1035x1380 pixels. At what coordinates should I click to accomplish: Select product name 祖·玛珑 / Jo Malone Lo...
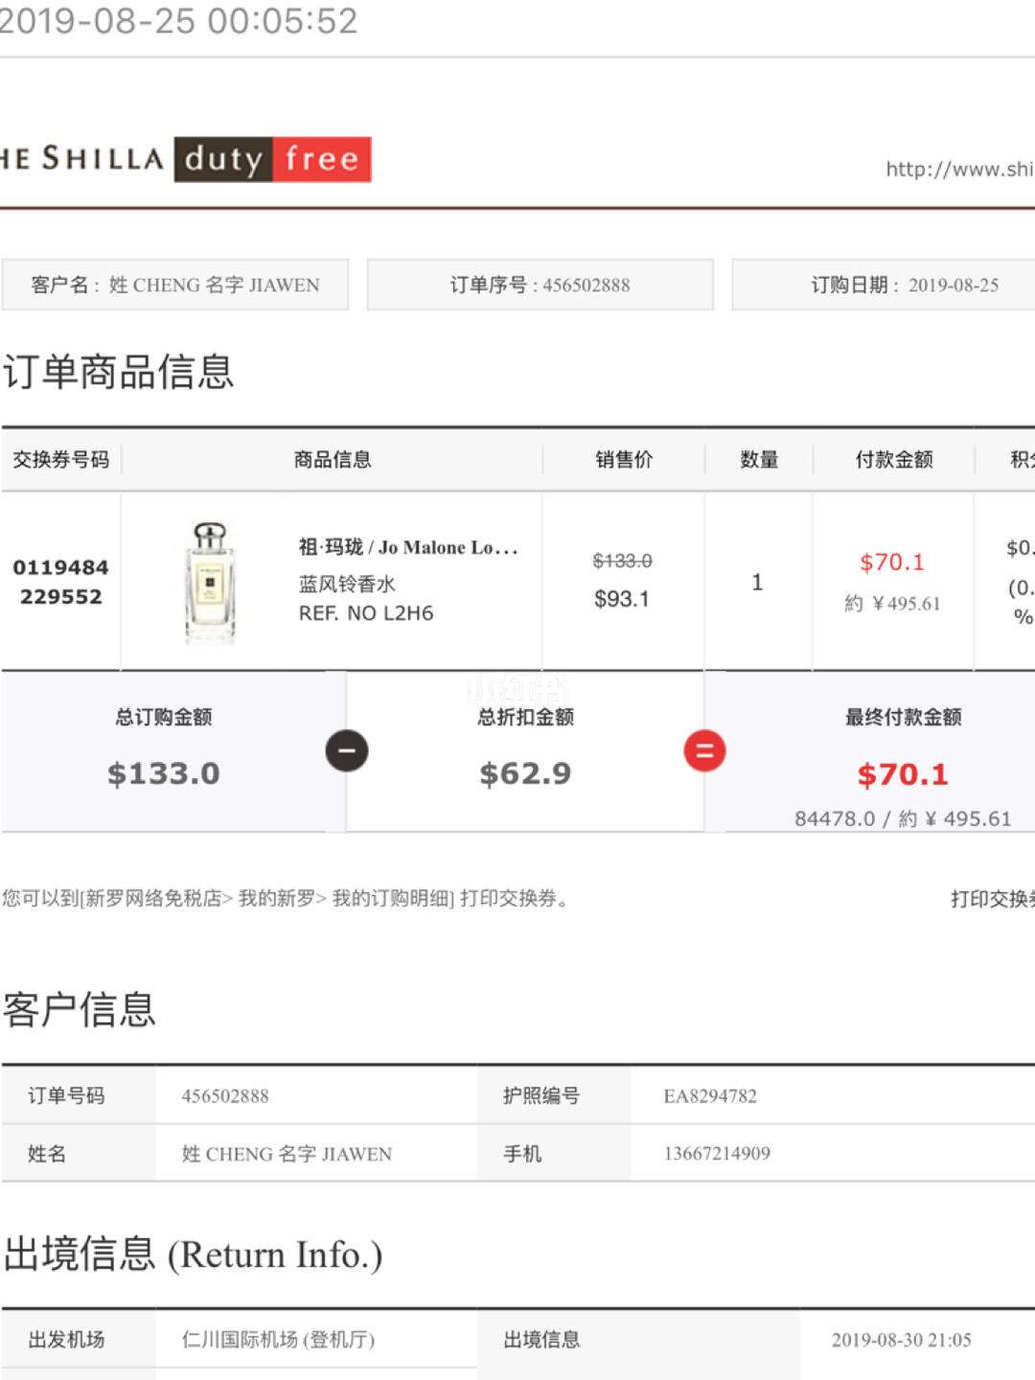pyautogui.click(x=408, y=547)
